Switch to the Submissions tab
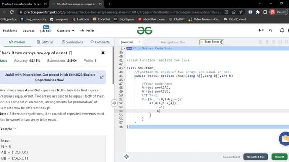This screenshot has height=162, width=289. click(72, 42)
